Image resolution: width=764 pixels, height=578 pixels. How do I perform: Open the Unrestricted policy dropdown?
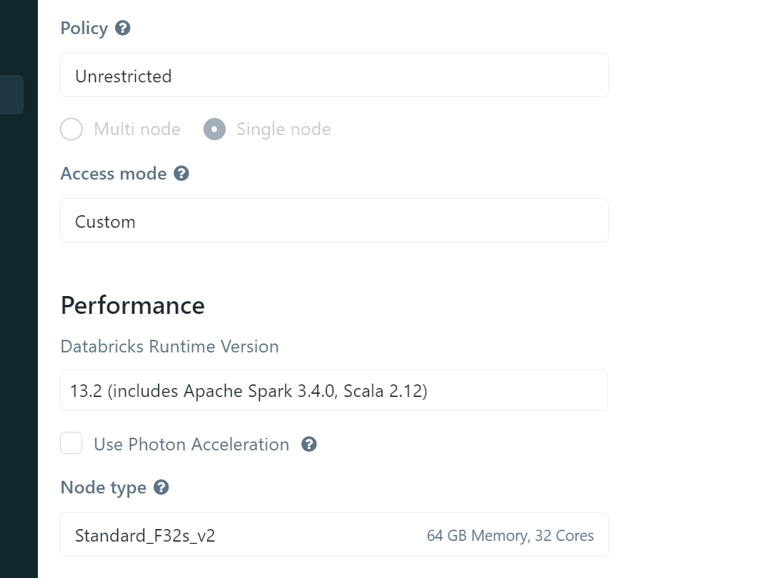(x=334, y=75)
